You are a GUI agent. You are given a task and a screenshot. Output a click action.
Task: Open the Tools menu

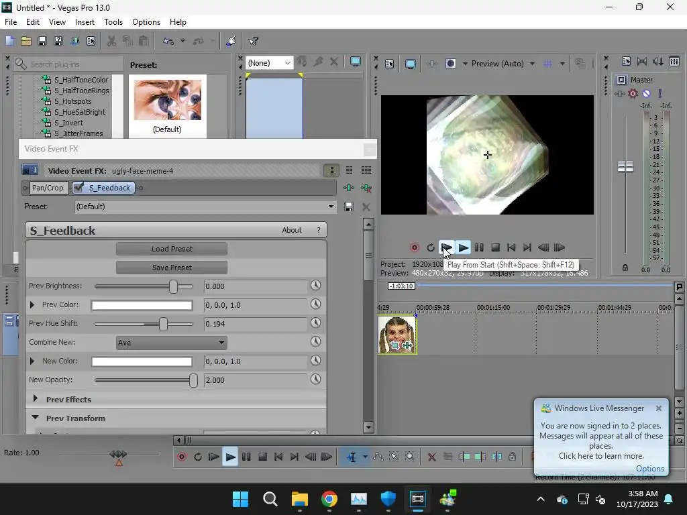113,22
